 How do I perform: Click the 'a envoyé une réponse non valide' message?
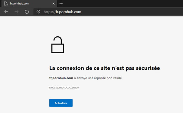point(98,78)
